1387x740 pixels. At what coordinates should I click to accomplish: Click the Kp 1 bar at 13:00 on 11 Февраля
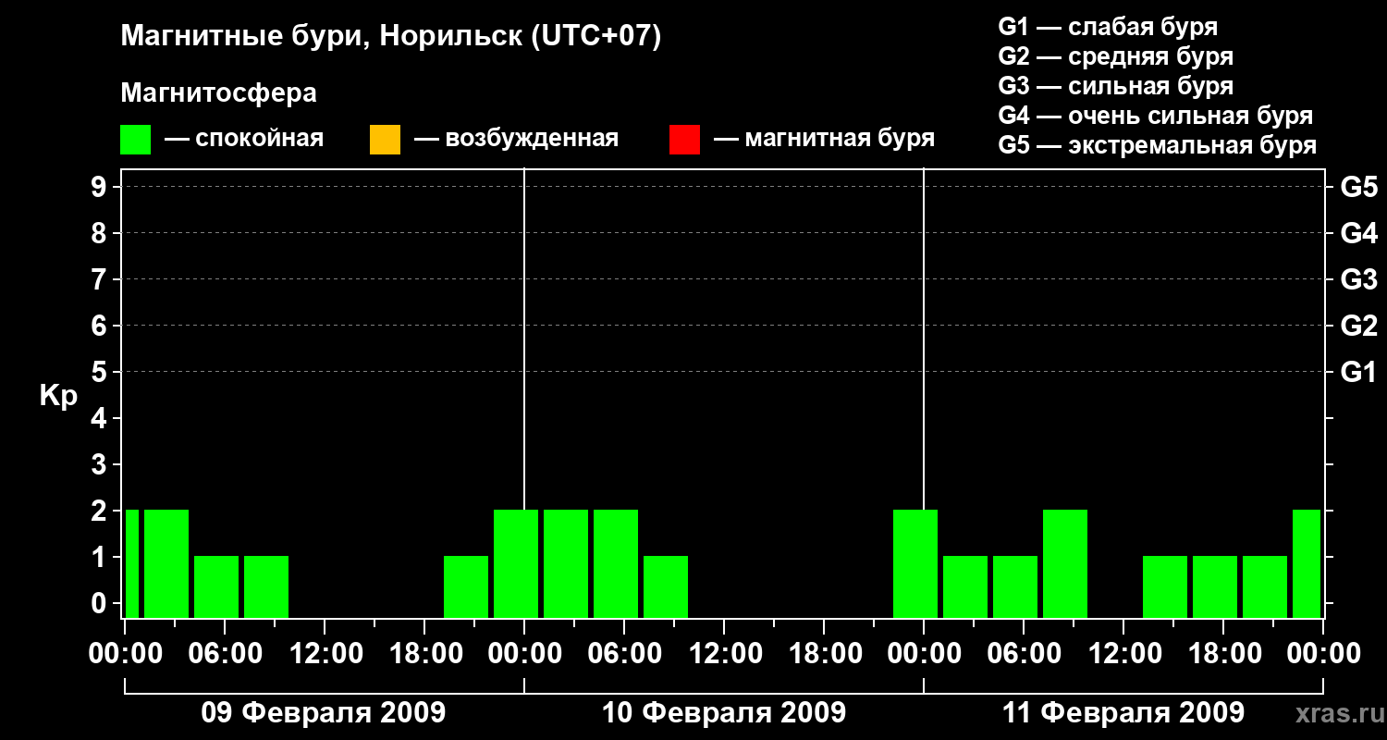point(1165,586)
